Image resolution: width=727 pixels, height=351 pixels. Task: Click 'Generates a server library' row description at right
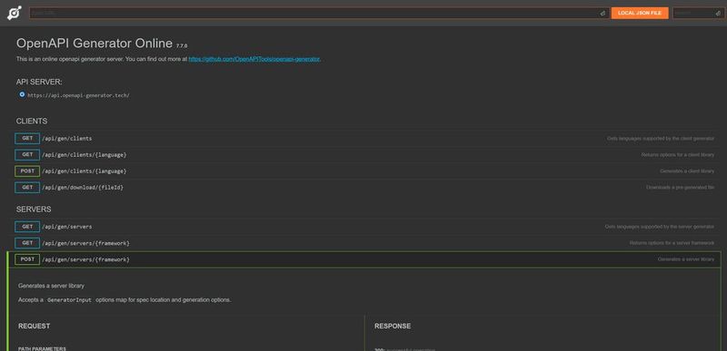(x=686, y=259)
